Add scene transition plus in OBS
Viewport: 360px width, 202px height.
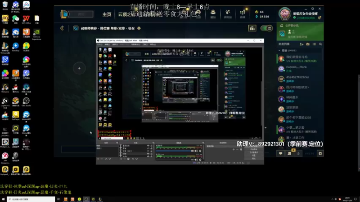coord(234,149)
